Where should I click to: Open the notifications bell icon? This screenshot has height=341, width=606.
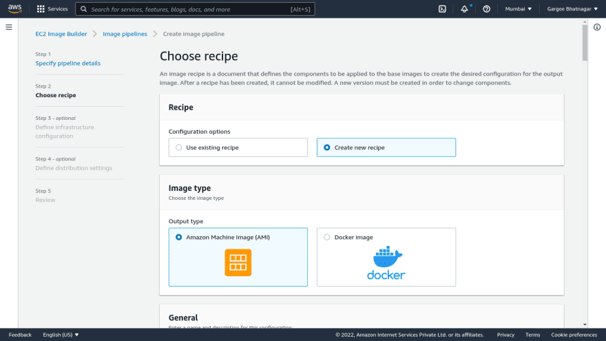tap(464, 9)
